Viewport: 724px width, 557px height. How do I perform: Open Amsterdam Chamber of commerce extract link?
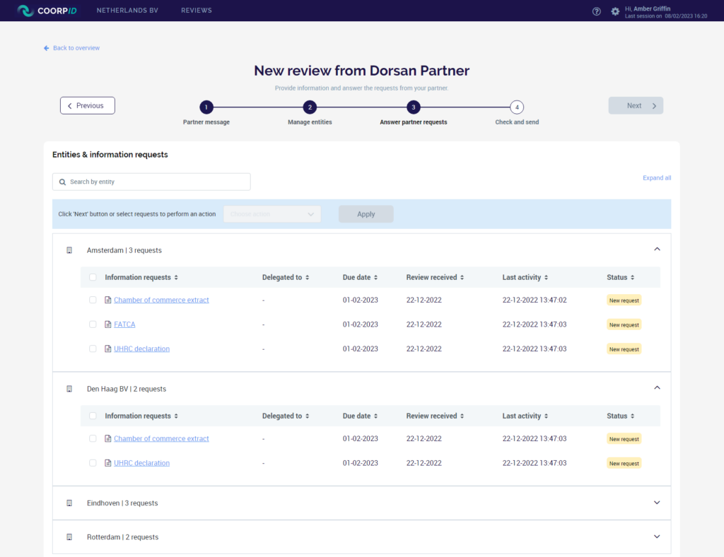pyautogui.click(x=161, y=300)
